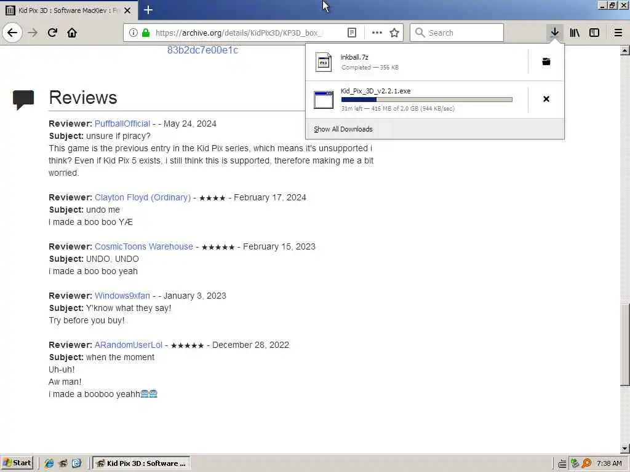Click the scrollbar up arrow
630x472 pixels.
[625, 50]
